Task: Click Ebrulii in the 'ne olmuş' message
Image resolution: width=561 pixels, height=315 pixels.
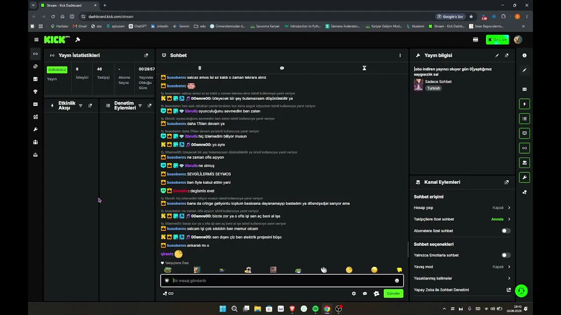Action: click(x=191, y=166)
